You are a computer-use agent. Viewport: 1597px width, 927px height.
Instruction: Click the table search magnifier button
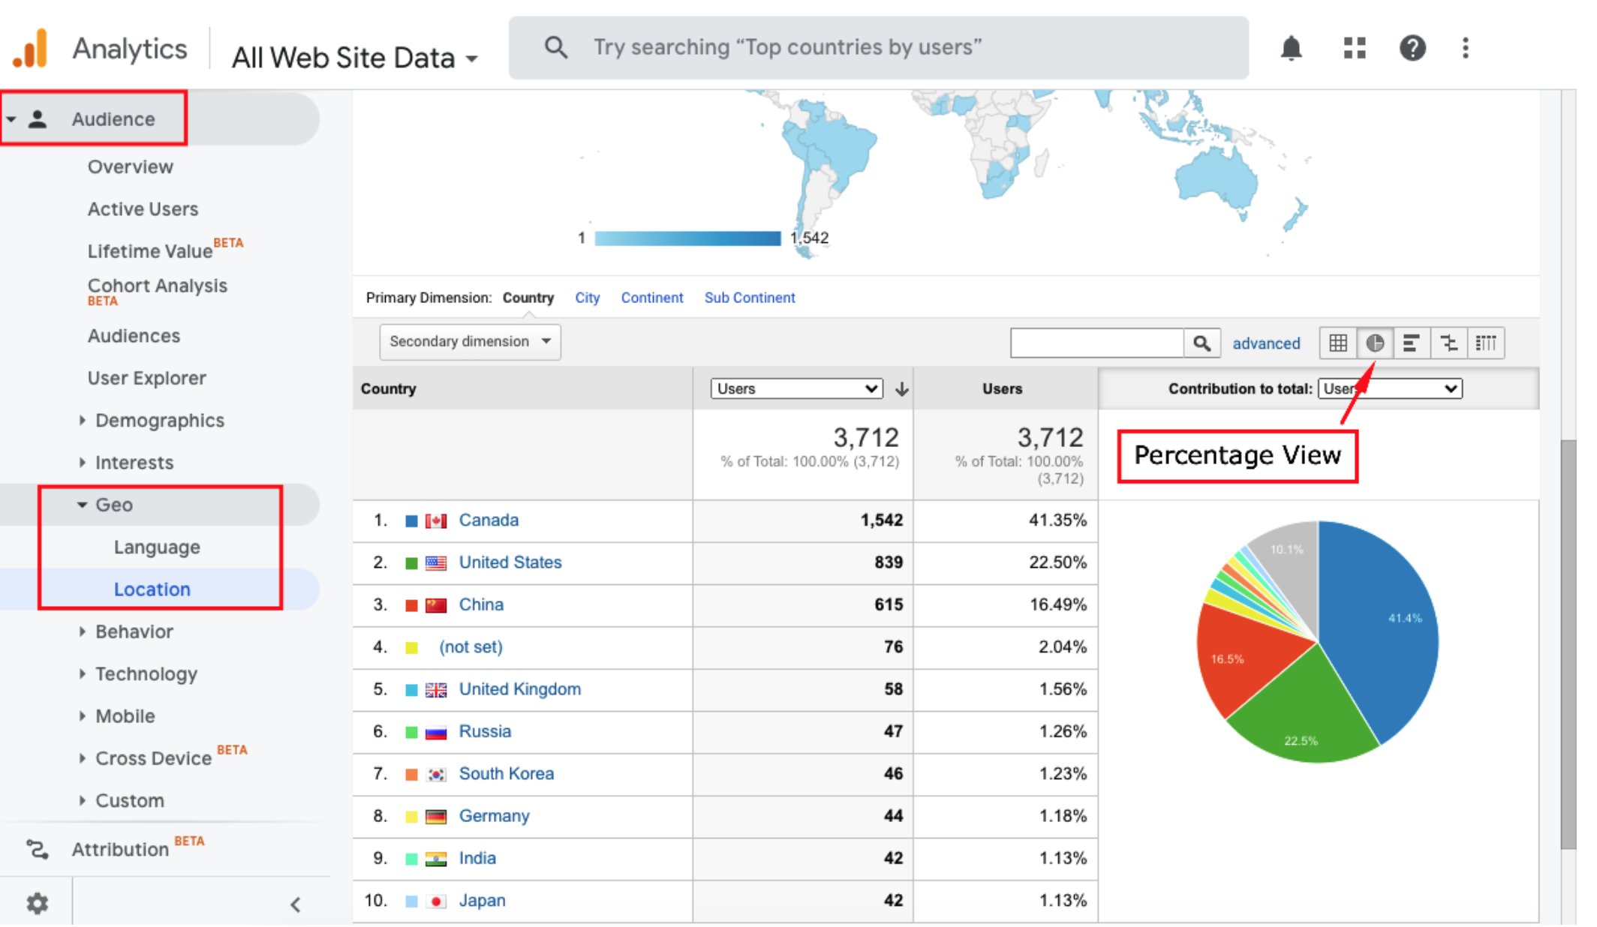tap(1202, 343)
